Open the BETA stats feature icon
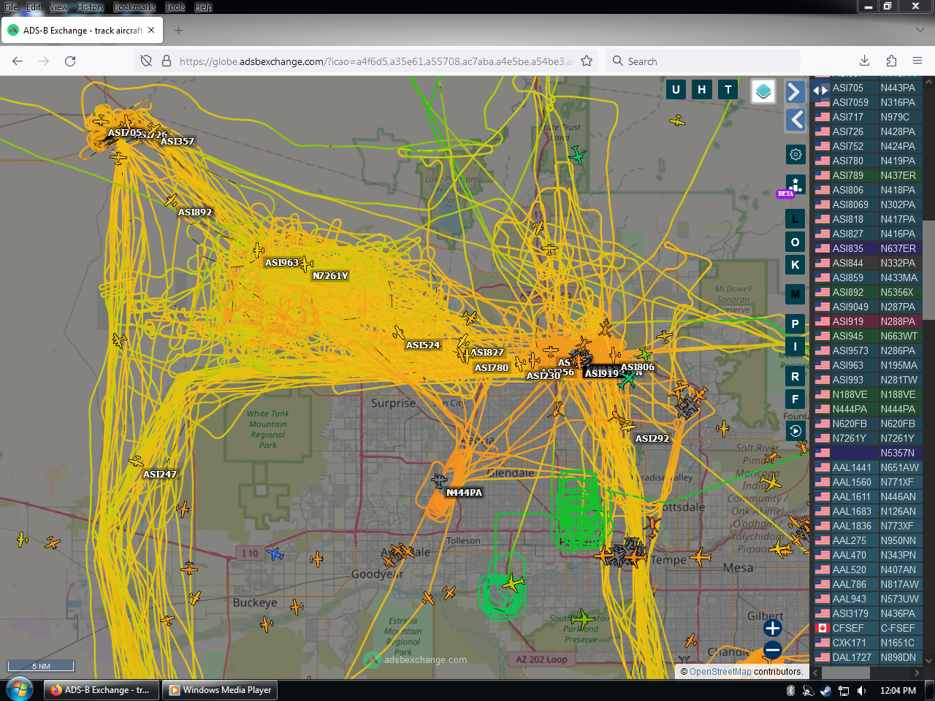Image resolution: width=935 pixels, height=701 pixels. (x=795, y=185)
